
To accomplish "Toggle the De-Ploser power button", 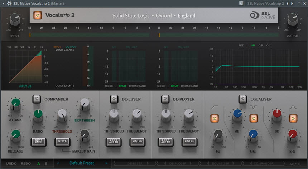I will (165, 99).
